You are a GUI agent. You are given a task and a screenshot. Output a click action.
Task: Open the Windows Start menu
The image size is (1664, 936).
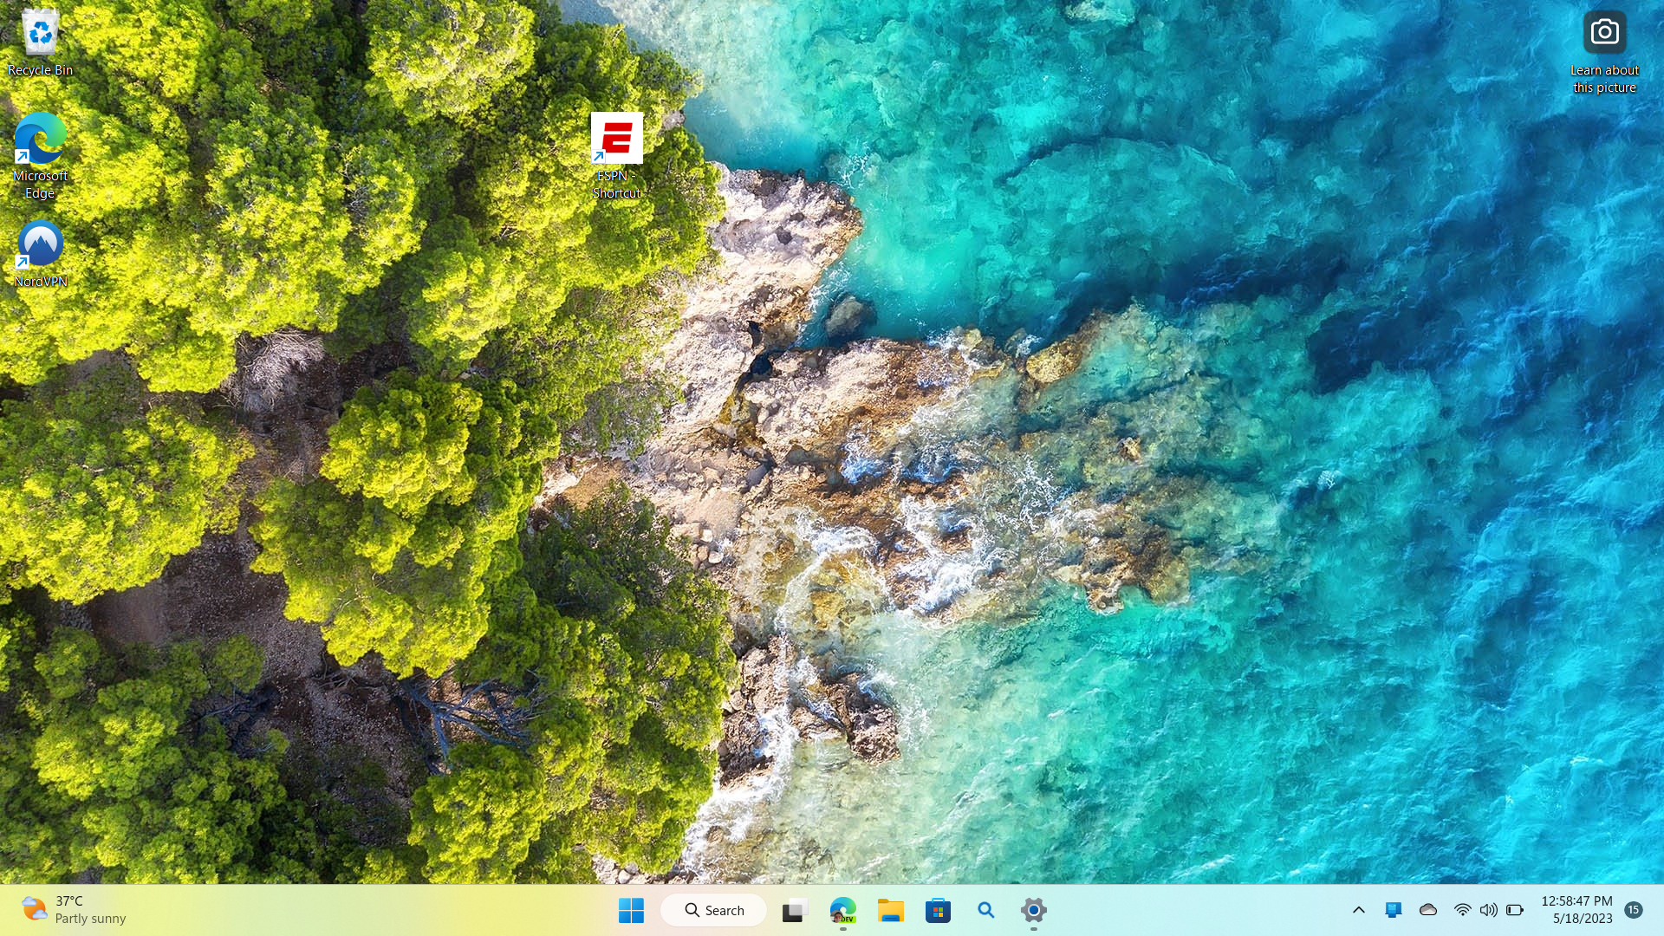pos(631,910)
